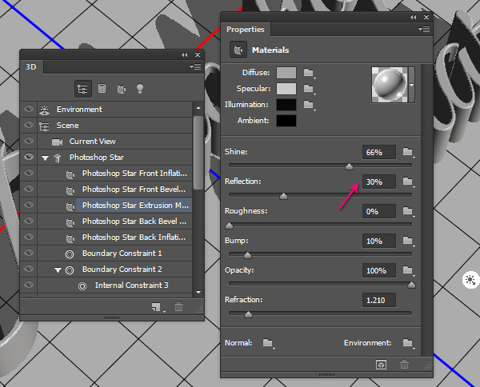
Task: Toggle visibility of Boundary Constraint 1
Action: tap(30, 253)
